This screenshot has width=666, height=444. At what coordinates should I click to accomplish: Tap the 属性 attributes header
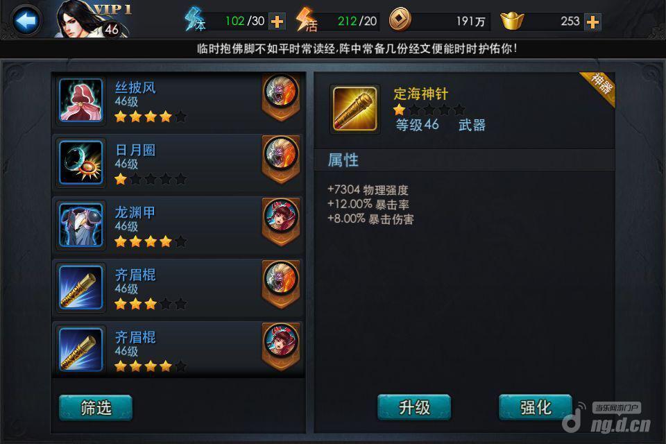pos(343,160)
